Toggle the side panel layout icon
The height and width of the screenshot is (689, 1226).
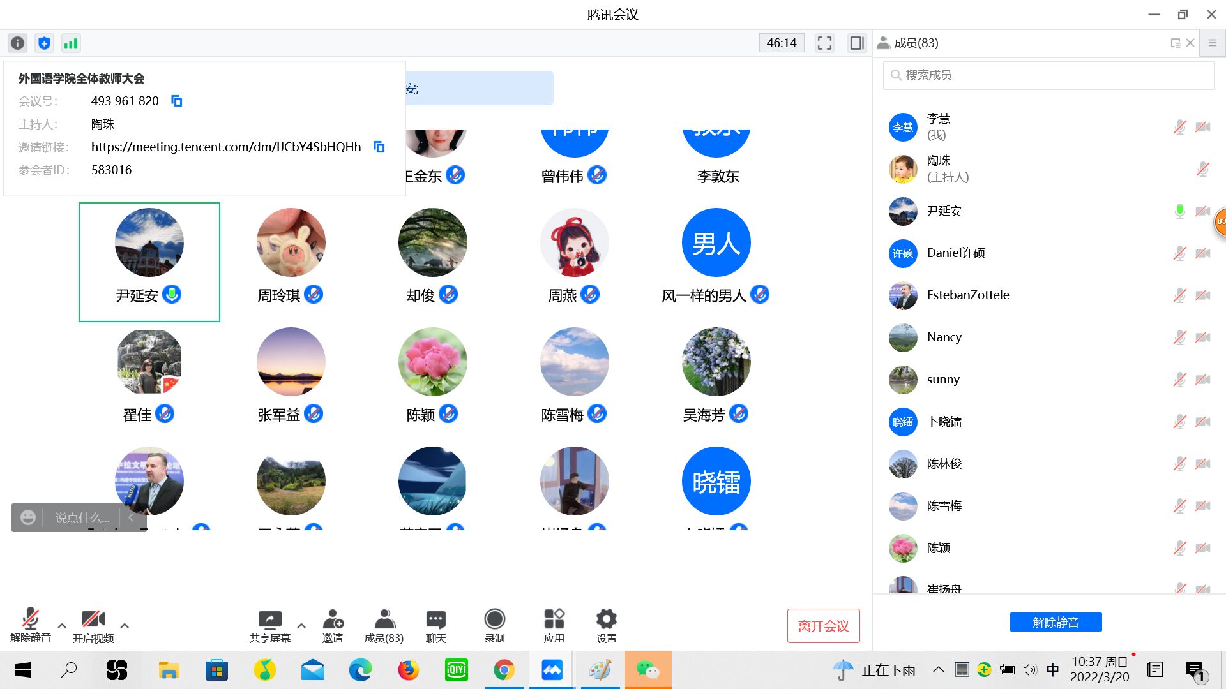tap(856, 43)
